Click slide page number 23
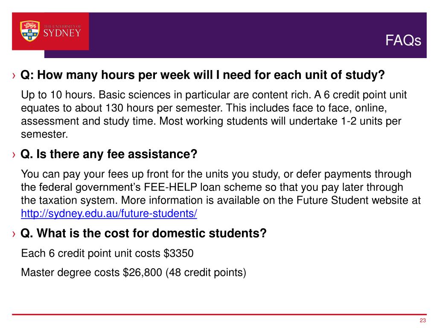The width and height of the screenshot is (437, 328). pyautogui.click(x=423, y=321)
